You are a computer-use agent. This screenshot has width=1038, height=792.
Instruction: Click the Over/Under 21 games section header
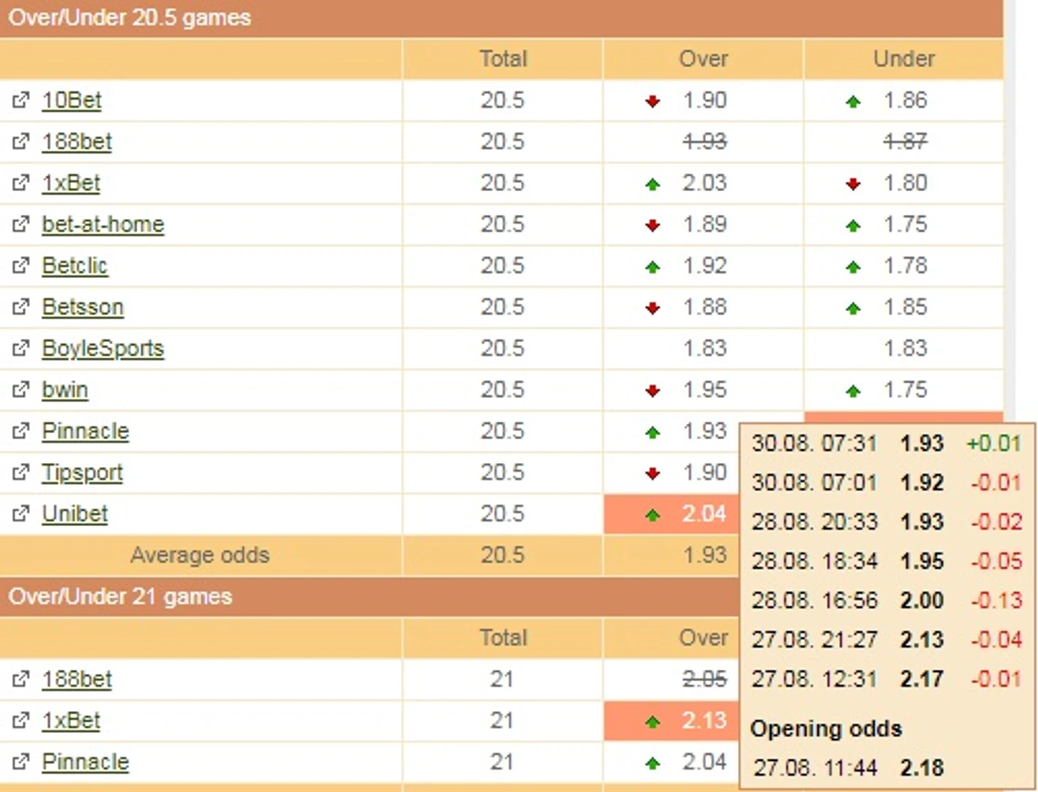[369, 596]
